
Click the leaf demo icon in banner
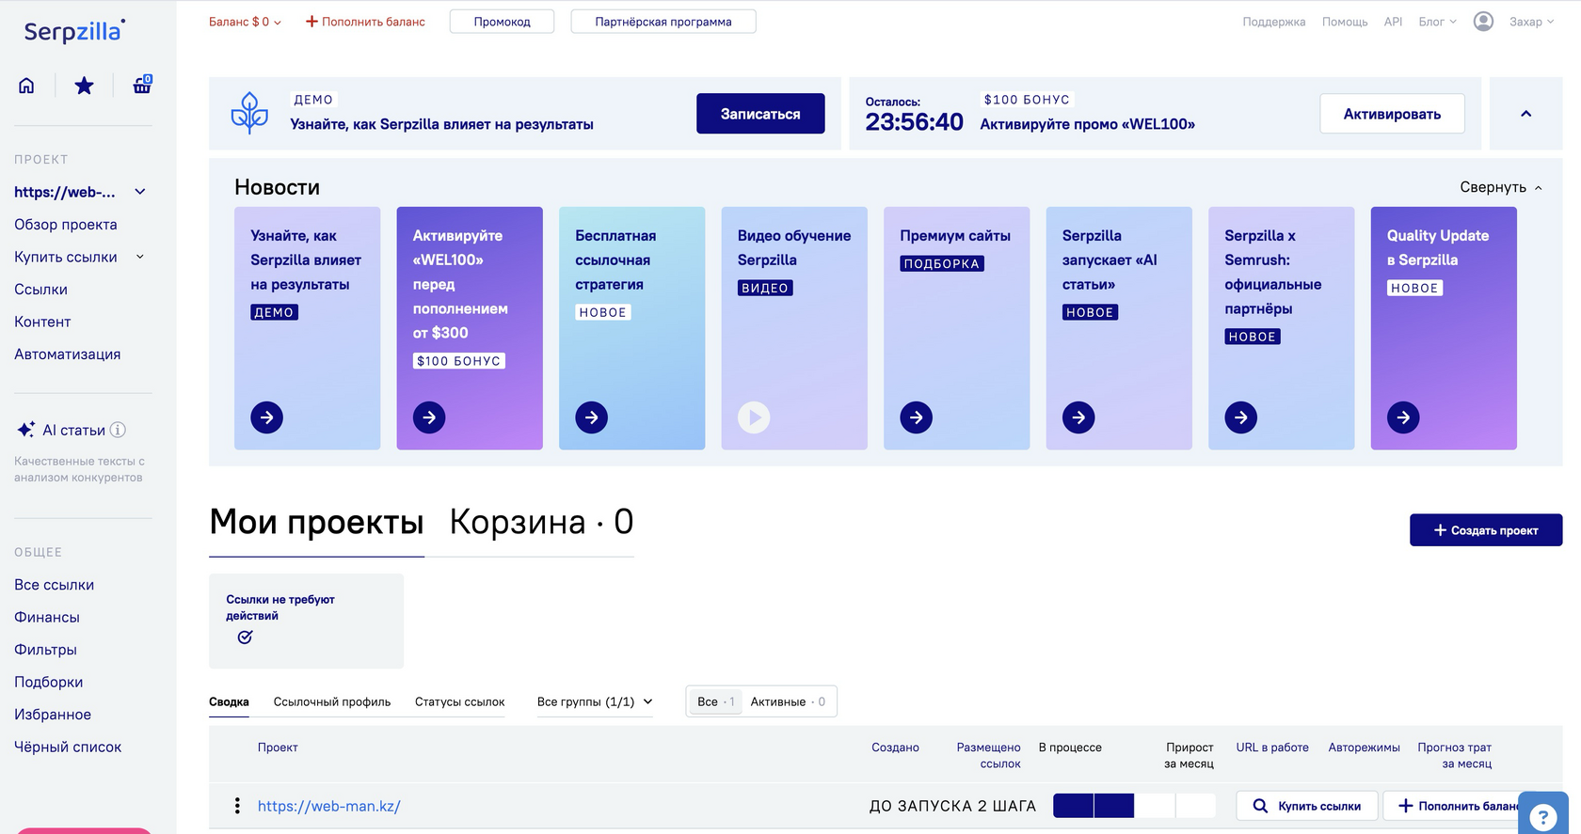249,113
